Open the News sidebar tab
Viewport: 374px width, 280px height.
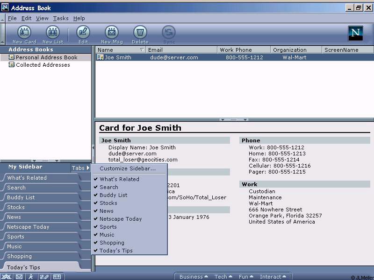(x=42, y=217)
